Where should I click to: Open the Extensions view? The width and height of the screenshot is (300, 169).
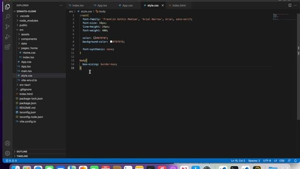(x=7, y=47)
